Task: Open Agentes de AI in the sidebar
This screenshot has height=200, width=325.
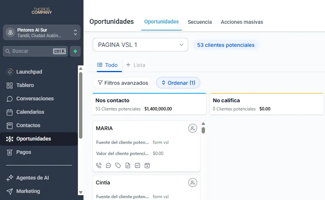Action: tap(39, 178)
